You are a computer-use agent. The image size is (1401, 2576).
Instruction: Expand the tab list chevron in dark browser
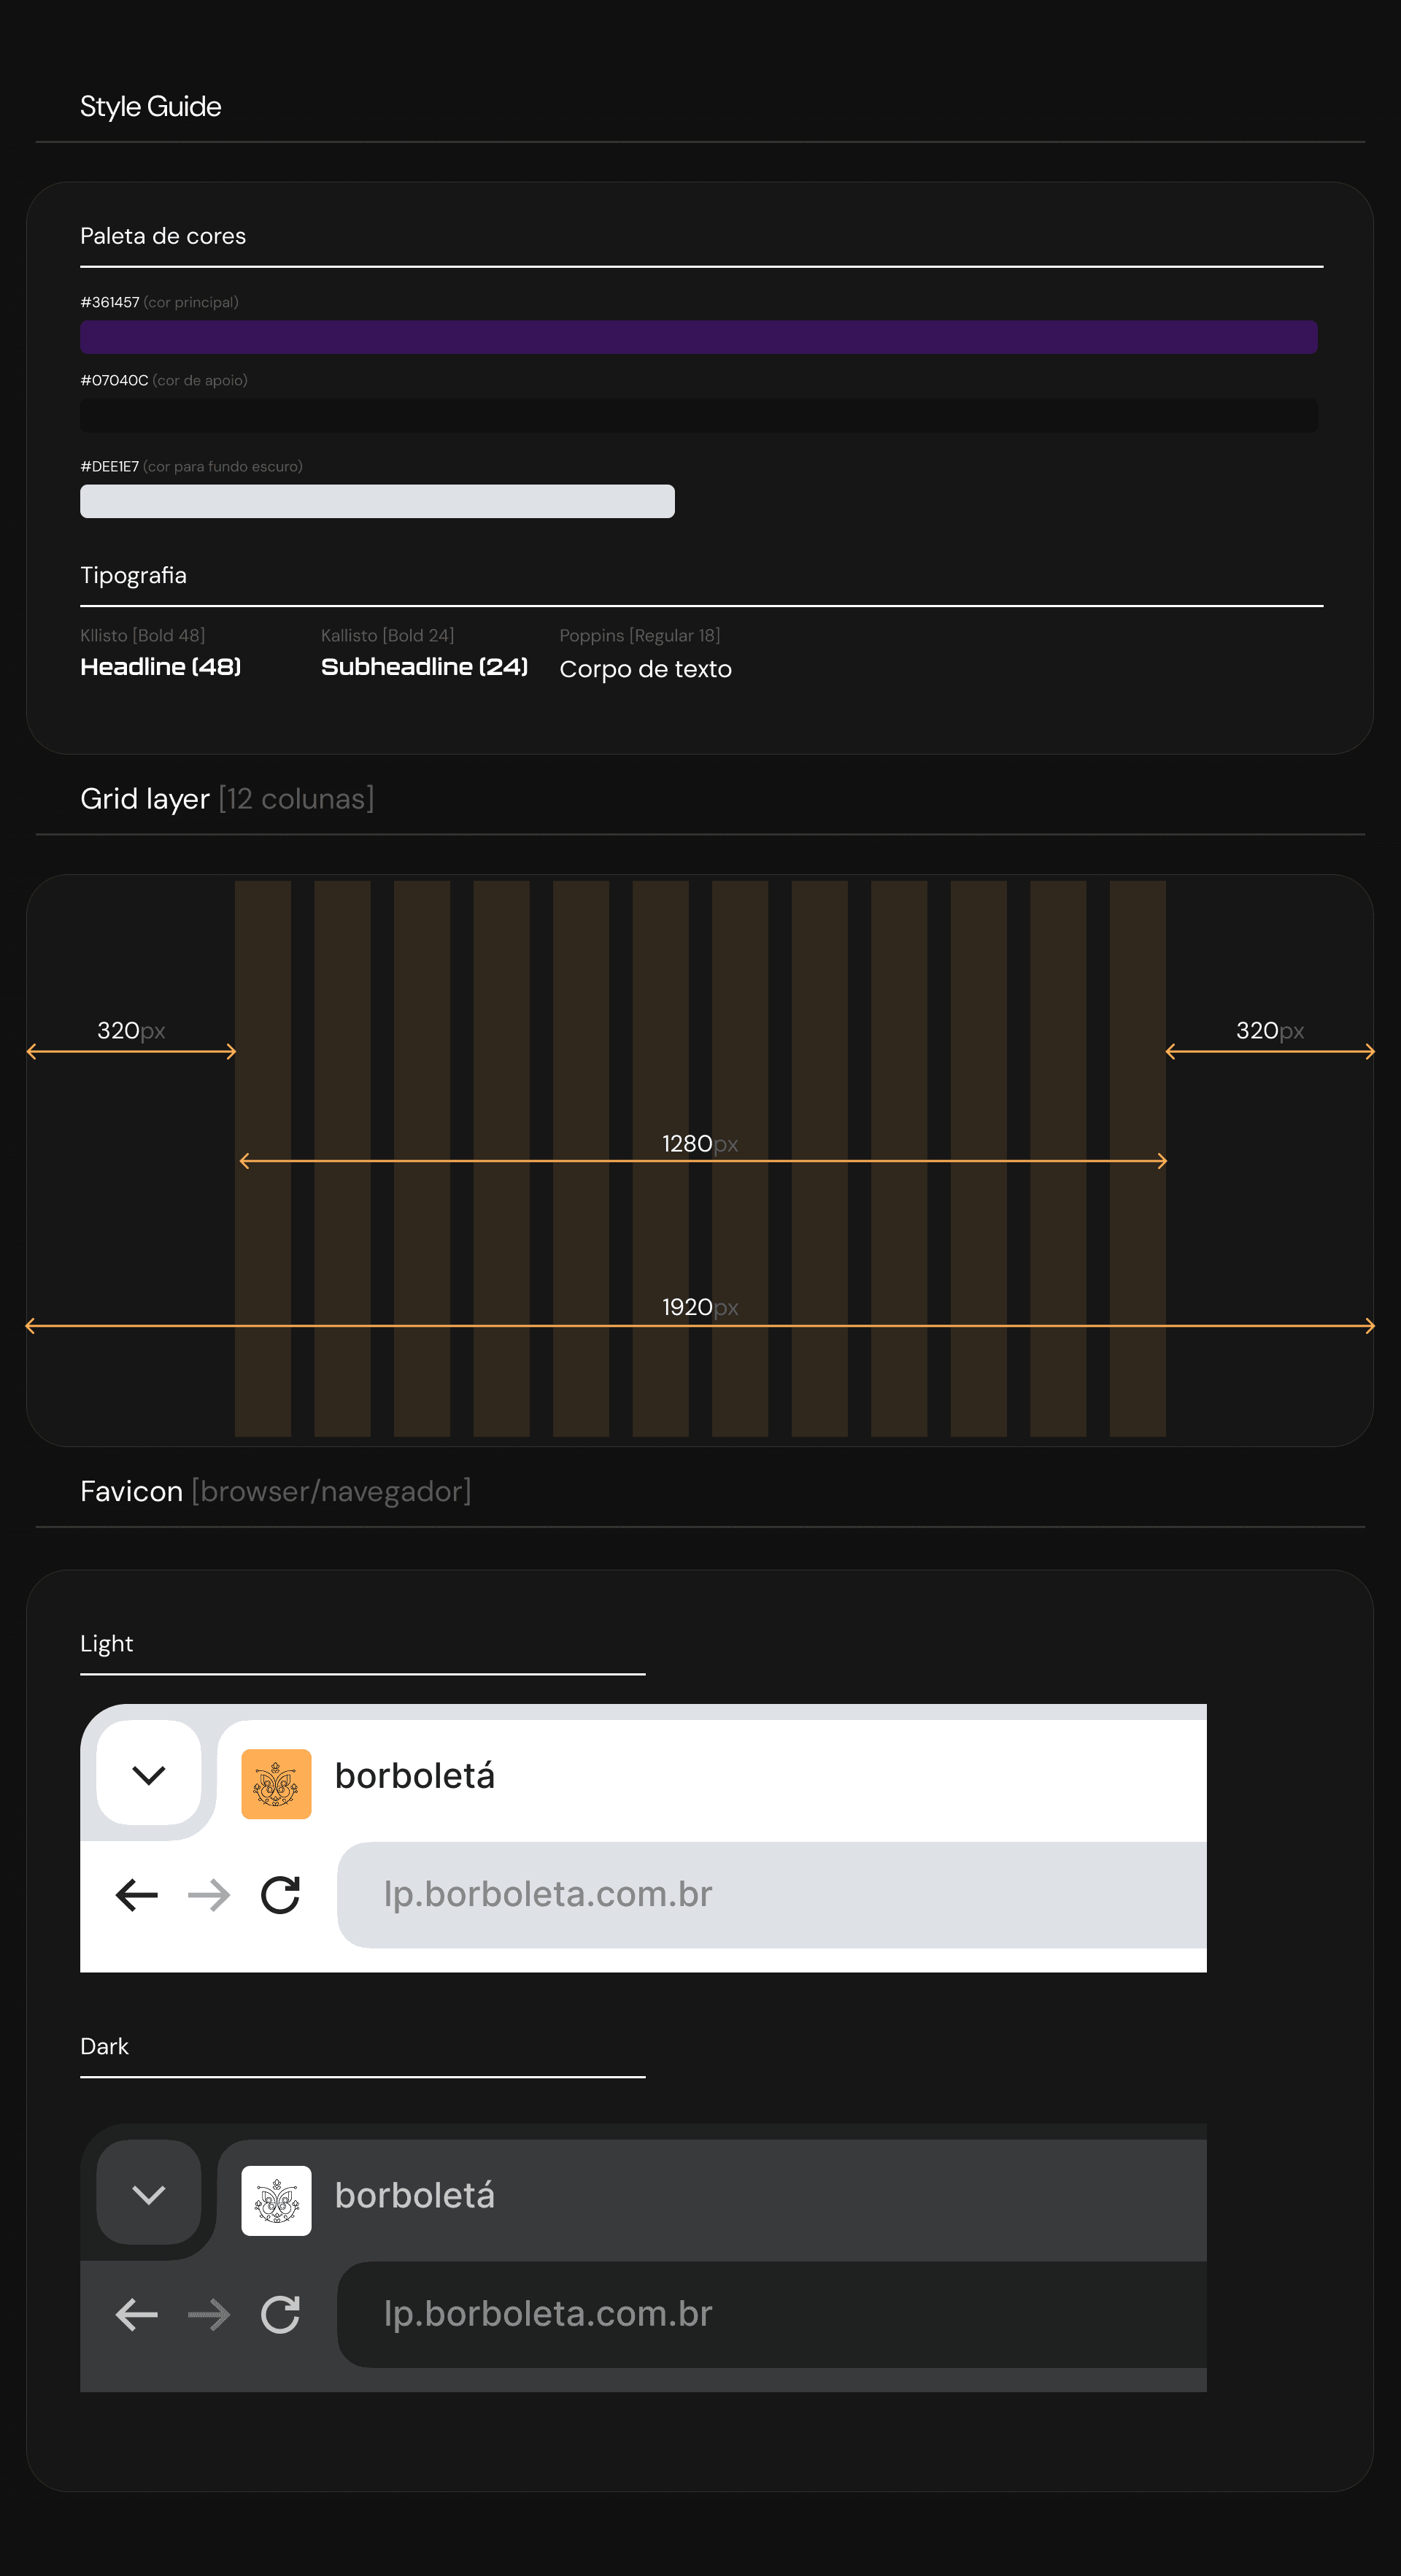pos(149,2193)
